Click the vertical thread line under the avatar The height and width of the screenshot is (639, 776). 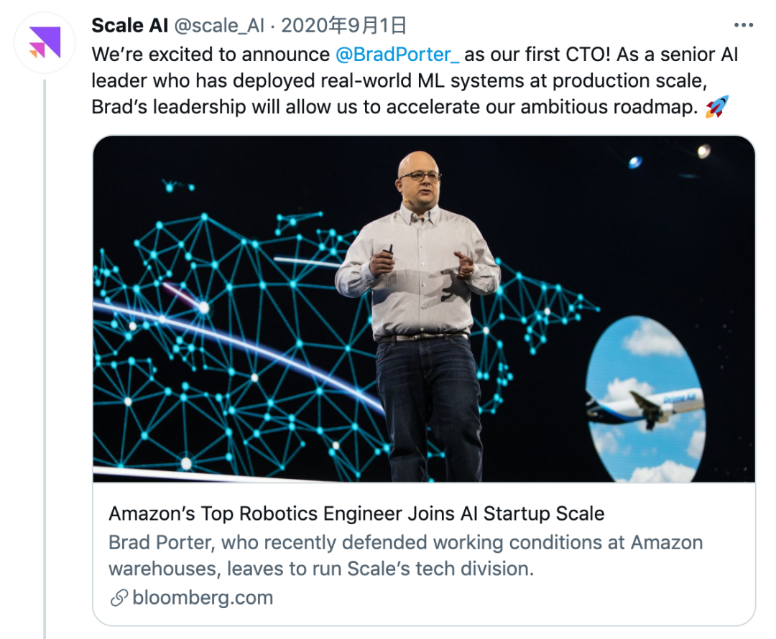click(45, 359)
